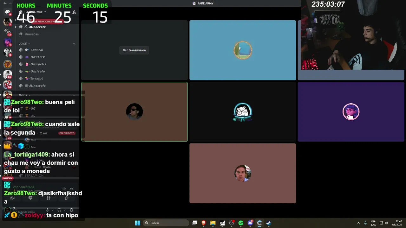Select the brown tile with sunglasses avatar
Image resolution: width=406 pixels, height=228 pixels.
[x=134, y=112]
